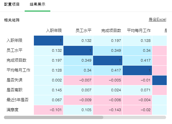Click the empty scrollbar track right of the thumb

pos(135,117)
